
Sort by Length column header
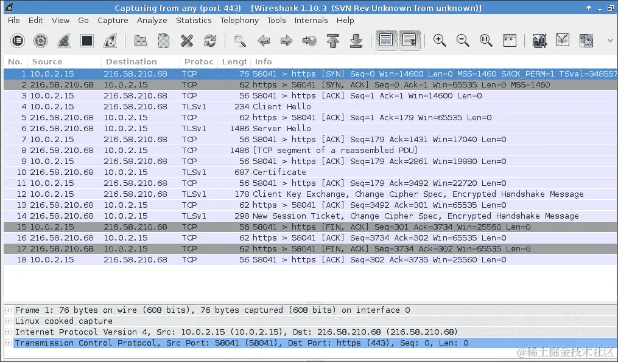234,62
